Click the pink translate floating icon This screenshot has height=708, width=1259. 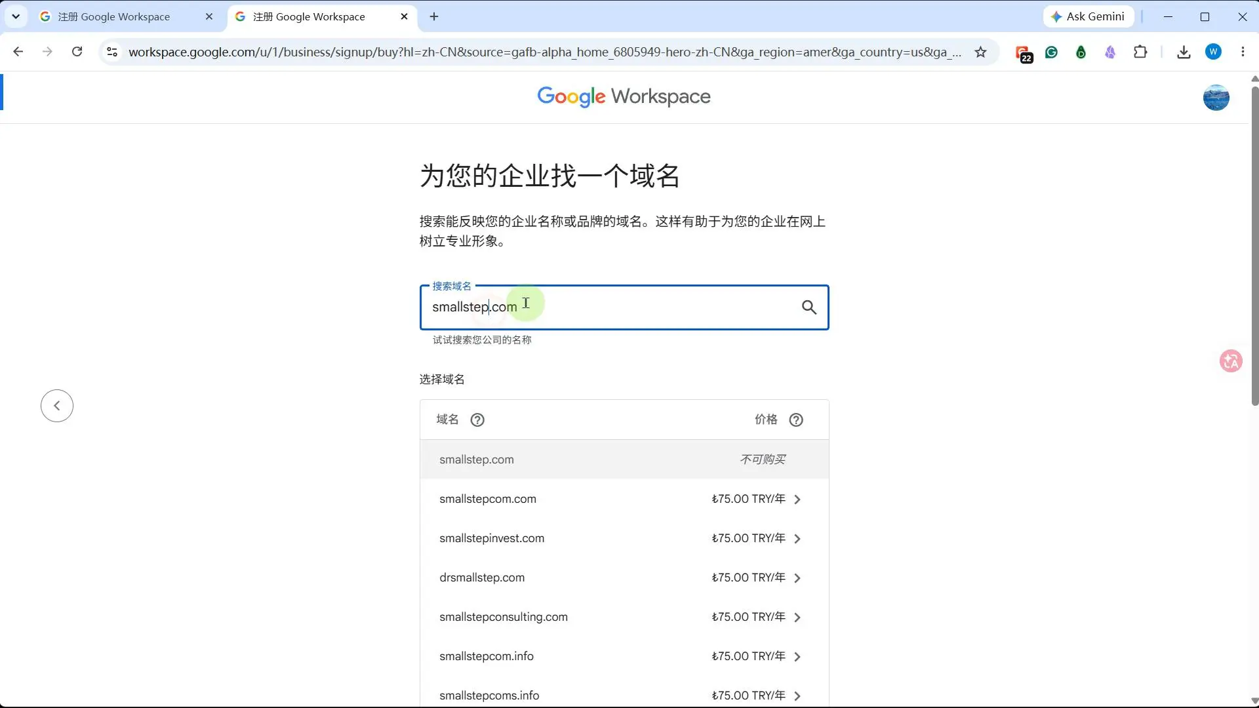(x=1231, y=361)
